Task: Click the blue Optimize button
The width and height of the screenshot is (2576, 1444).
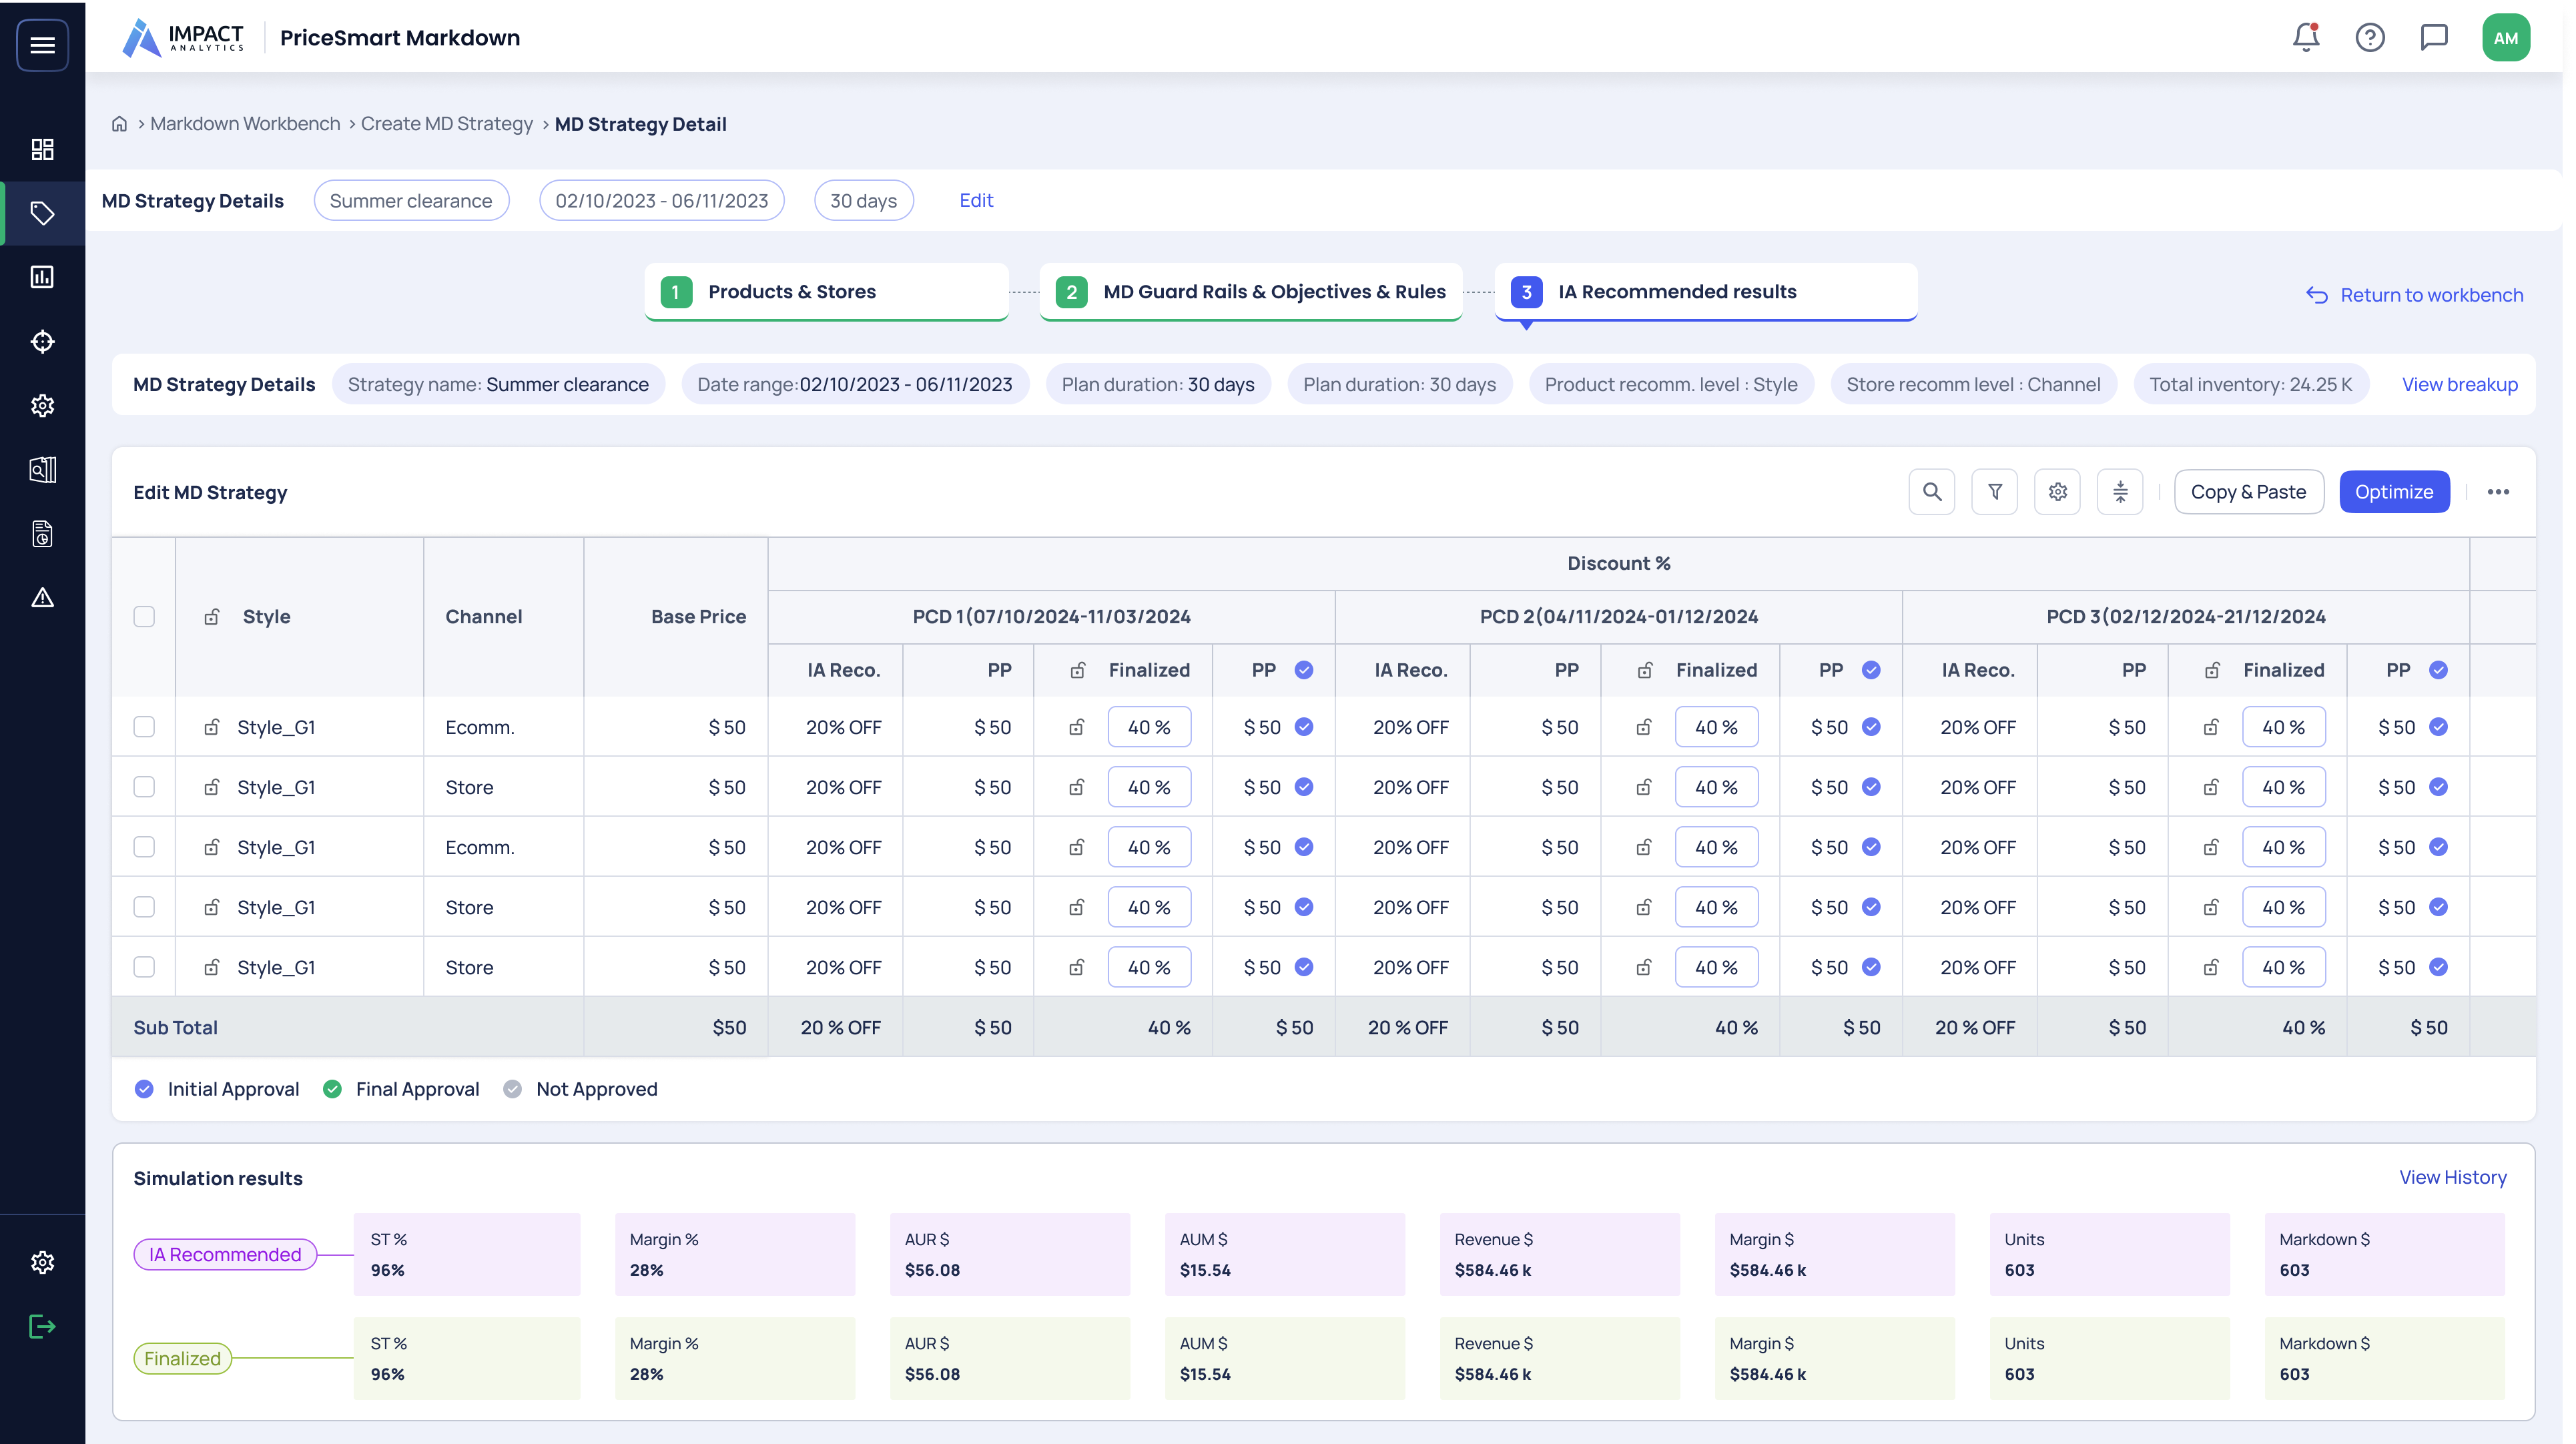Action: 2394,492
